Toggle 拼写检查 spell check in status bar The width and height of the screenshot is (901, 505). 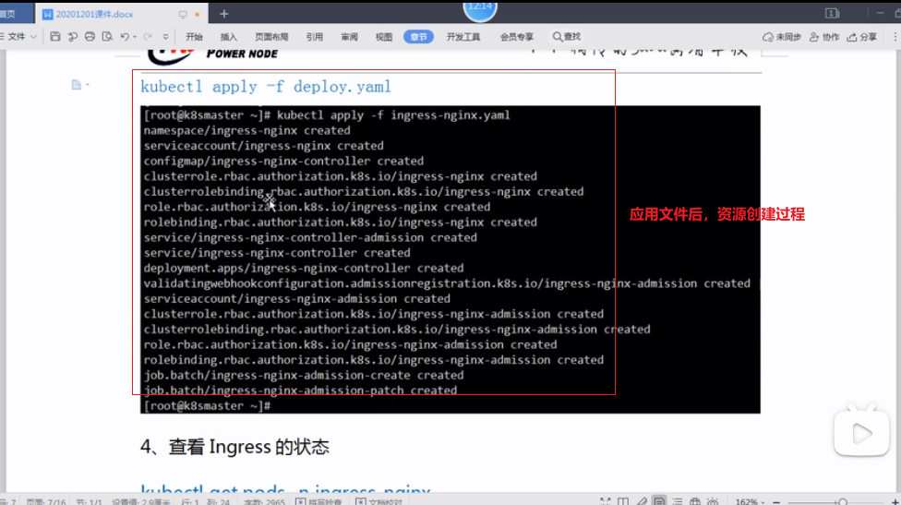(x=318, y=501)
